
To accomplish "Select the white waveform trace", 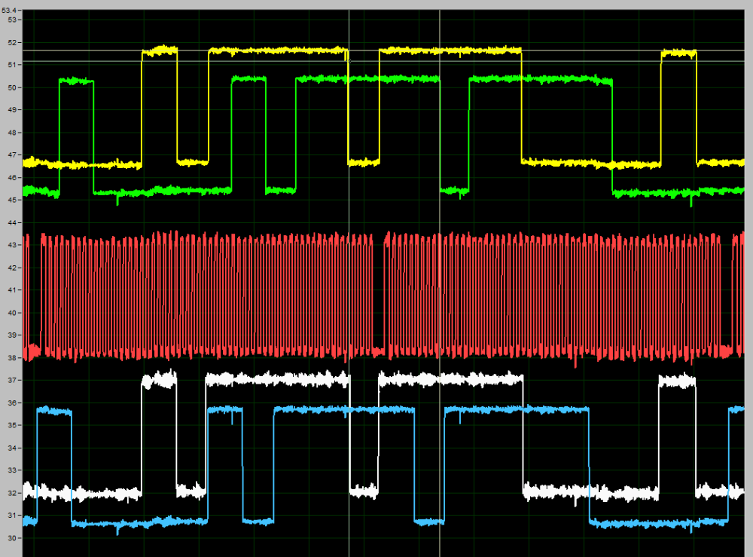I will pyautogui.click(x=279, y=379).
